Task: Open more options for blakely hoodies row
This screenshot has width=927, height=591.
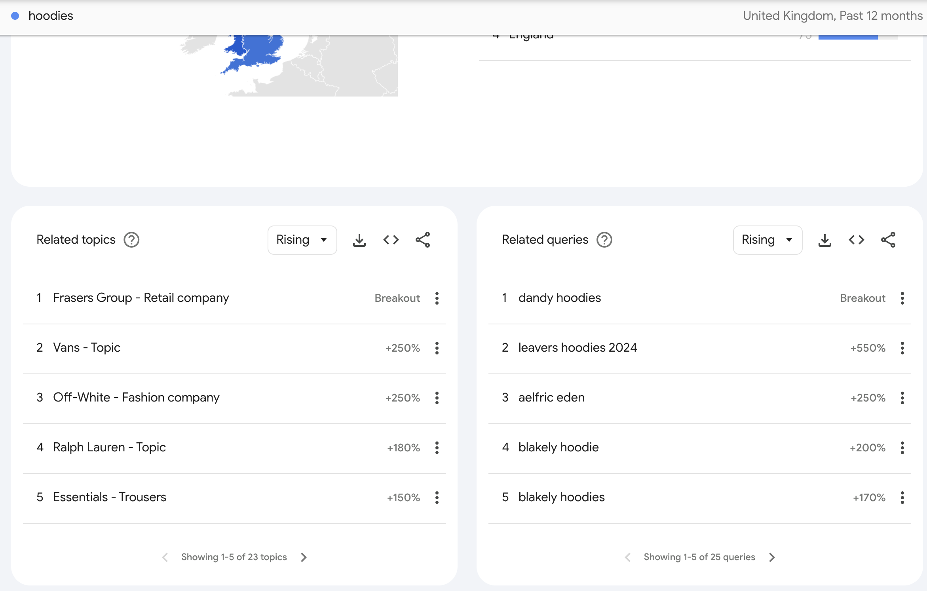Action: 902,498
